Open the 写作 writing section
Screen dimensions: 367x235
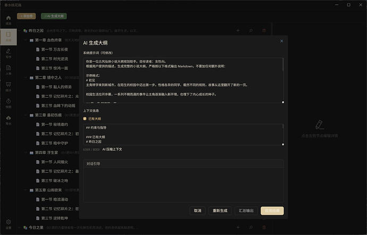click(x=9, y=54)
